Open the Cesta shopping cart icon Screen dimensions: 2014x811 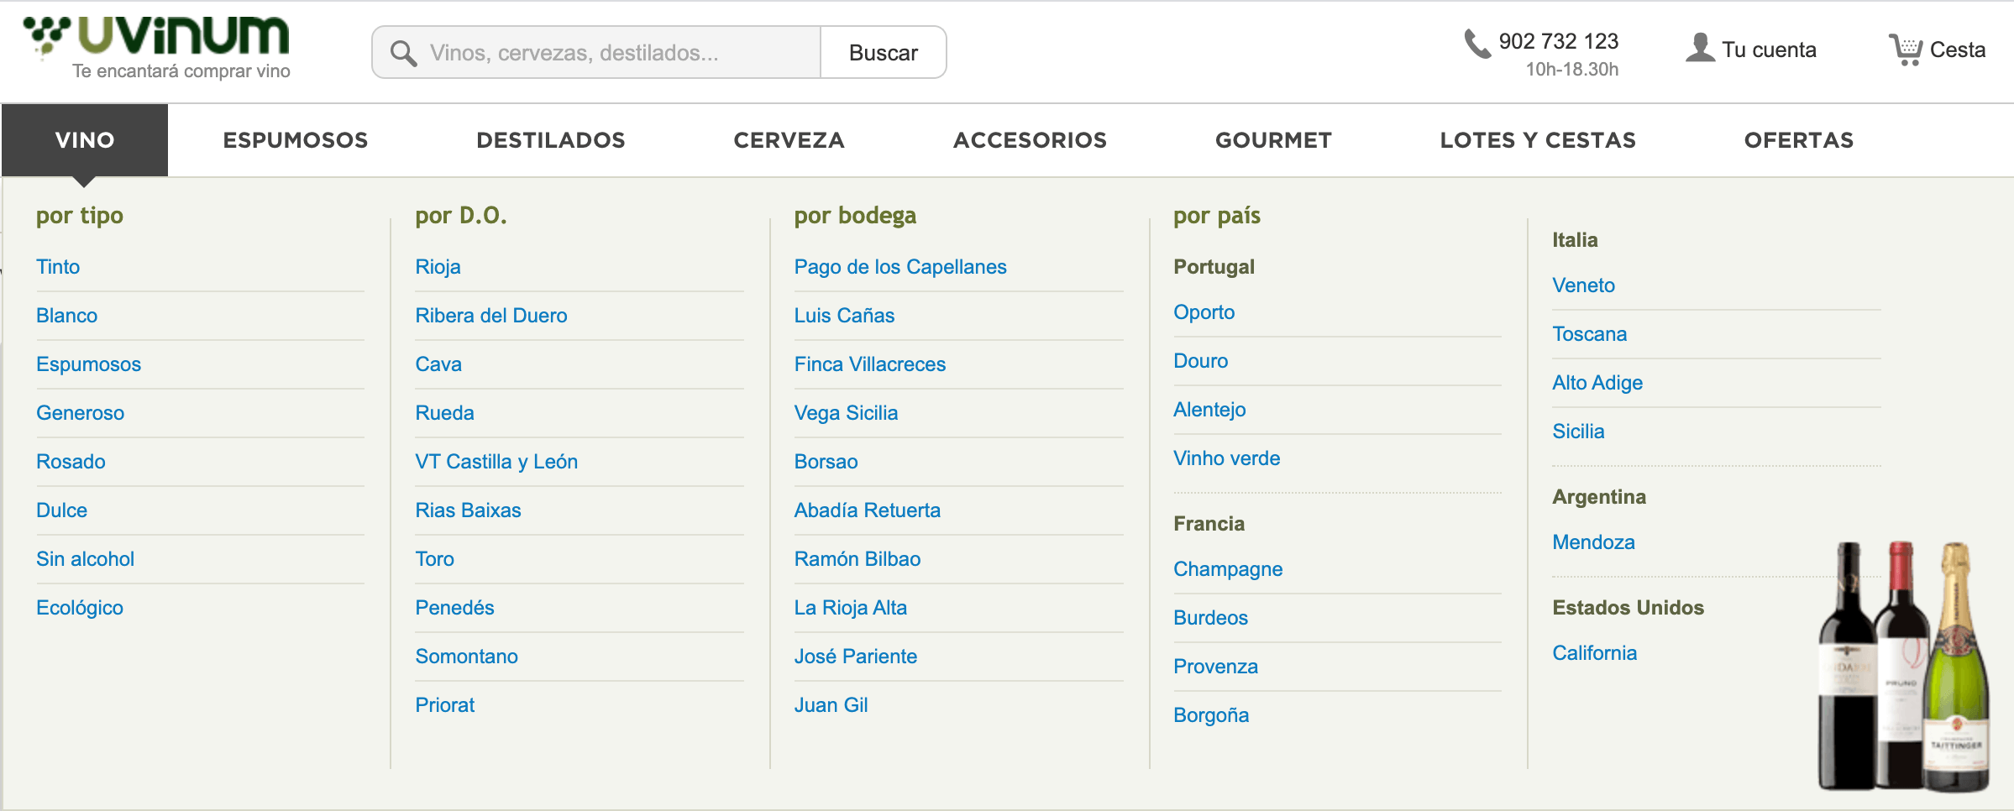click(x=1905, y=50)
